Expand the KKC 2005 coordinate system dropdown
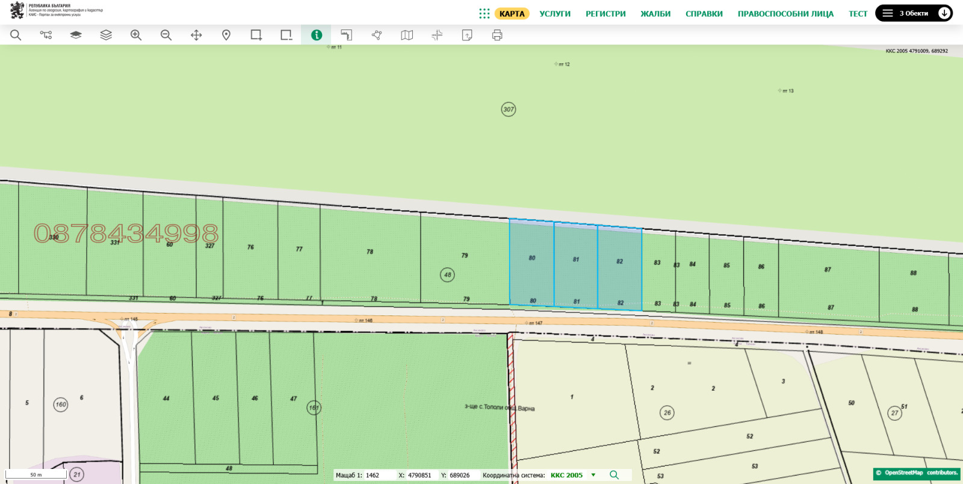The image size is (963, 484). tap(593, 475)
